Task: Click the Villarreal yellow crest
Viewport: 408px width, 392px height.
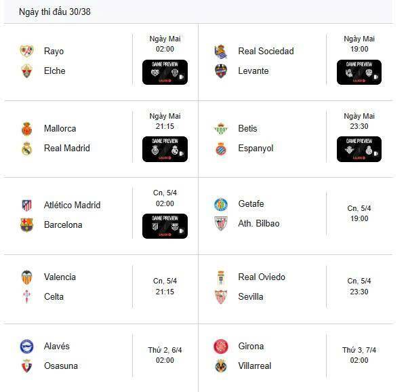Action: [221, 366]
